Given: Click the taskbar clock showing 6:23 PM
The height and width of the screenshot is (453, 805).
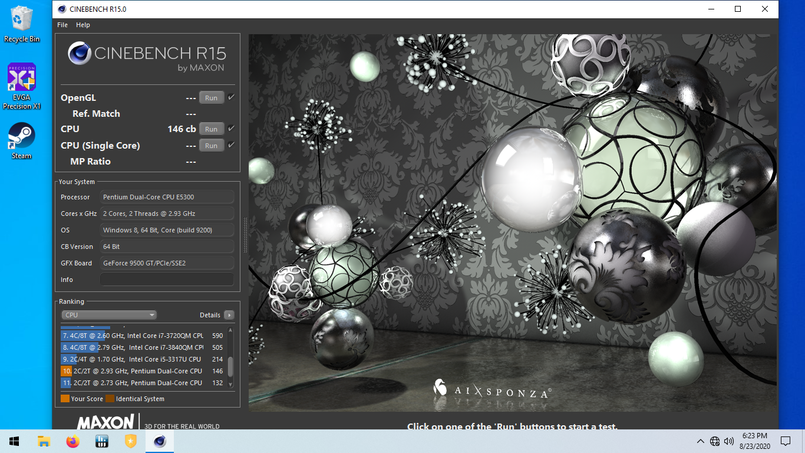Looking at the screenshot, I should point(755,441).
